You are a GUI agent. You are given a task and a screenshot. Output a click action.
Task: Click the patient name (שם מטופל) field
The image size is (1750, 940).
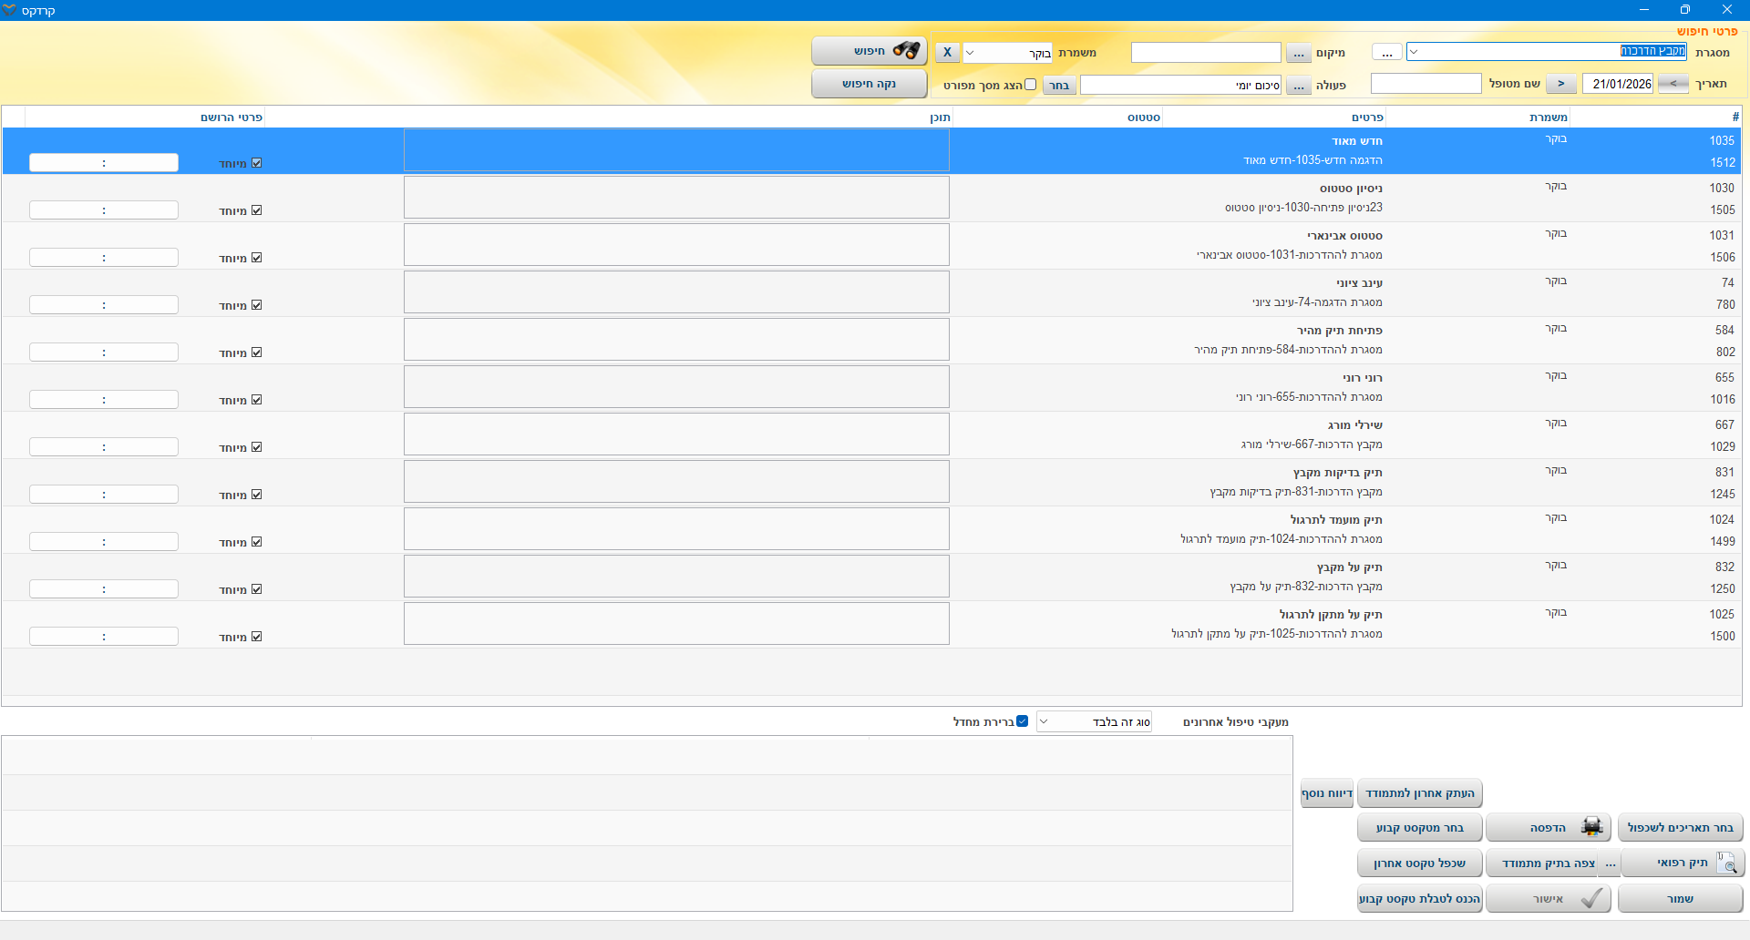coord(1426,84)
